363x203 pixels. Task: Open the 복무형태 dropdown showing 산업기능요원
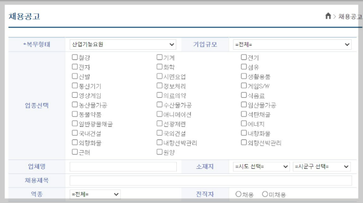[x=123, y=45]
